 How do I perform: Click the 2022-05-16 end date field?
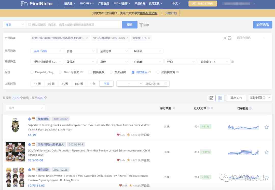(x=153, y=84)
